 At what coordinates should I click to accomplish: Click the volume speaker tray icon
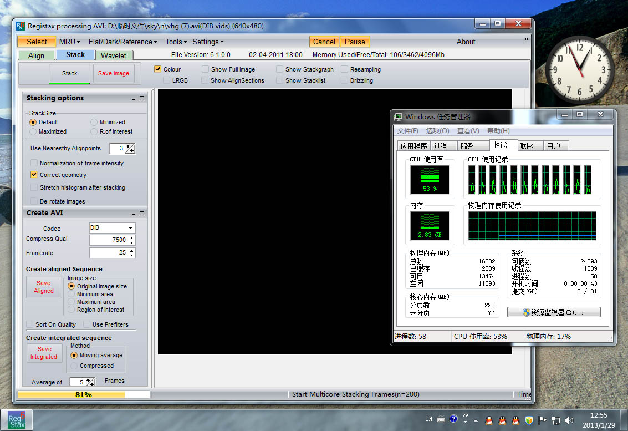click(569, 420)
